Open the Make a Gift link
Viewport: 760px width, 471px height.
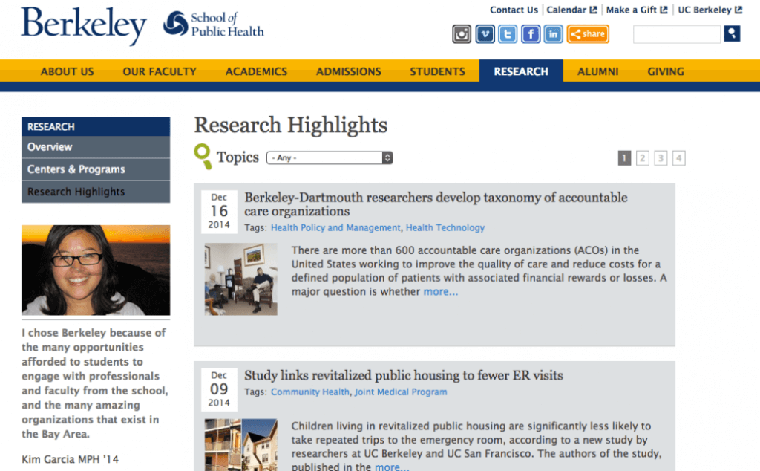tap(636, 10)
